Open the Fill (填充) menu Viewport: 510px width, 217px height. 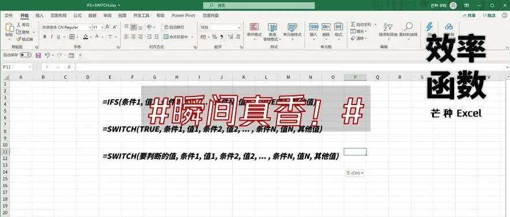click(x=359, y=32)
